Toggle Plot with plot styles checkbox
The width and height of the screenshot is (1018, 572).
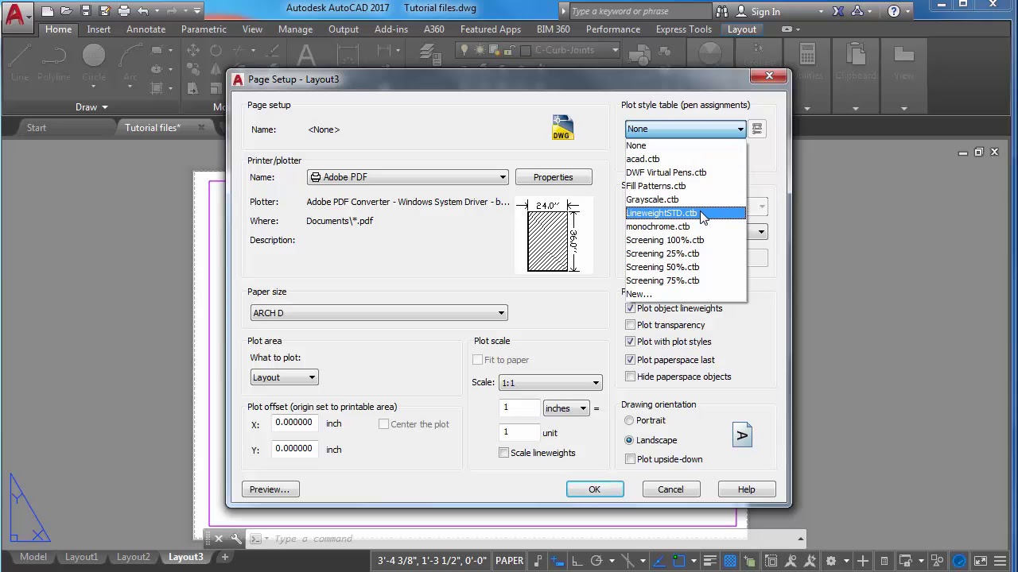point(630,342)
